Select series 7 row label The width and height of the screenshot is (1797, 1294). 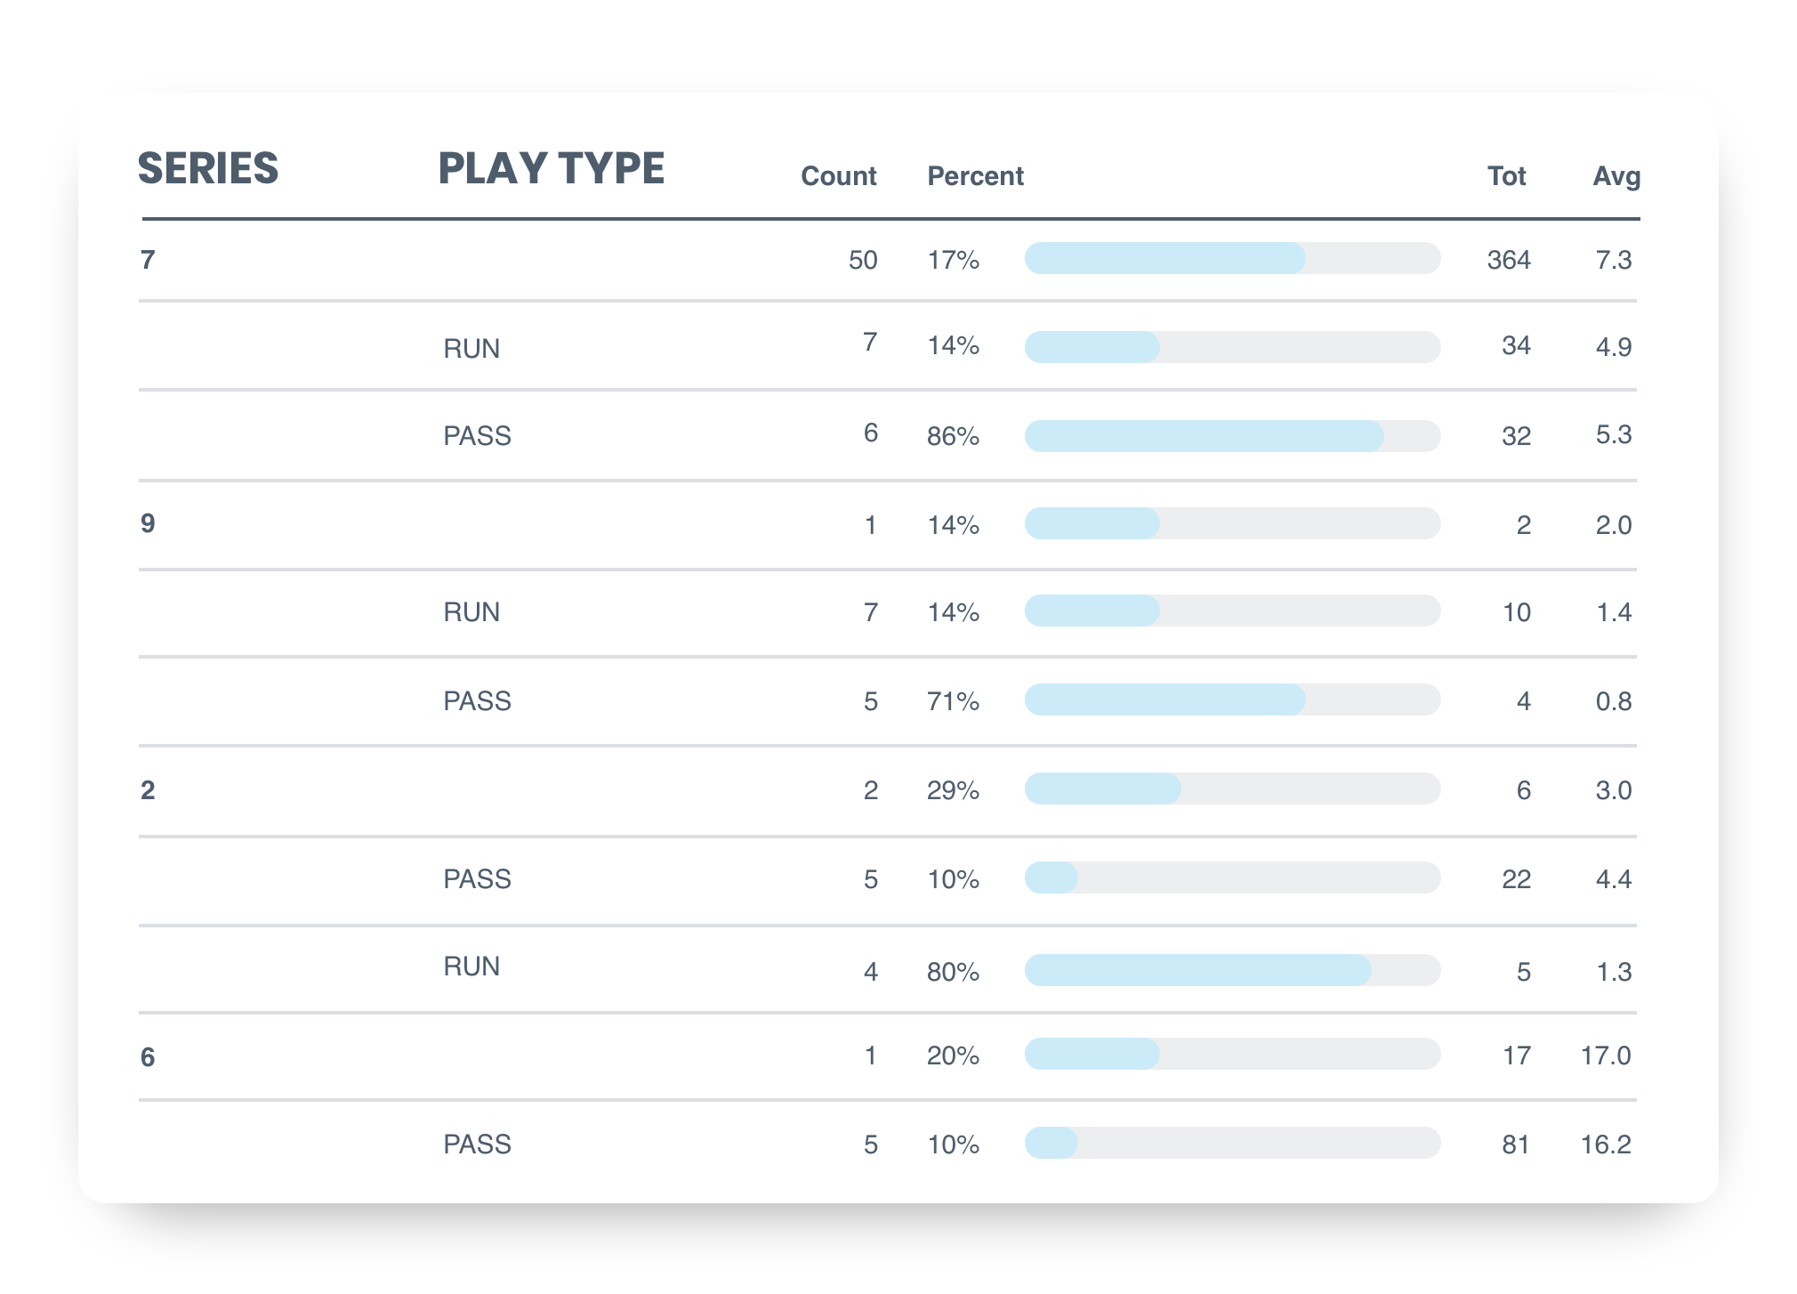point(148,260)
